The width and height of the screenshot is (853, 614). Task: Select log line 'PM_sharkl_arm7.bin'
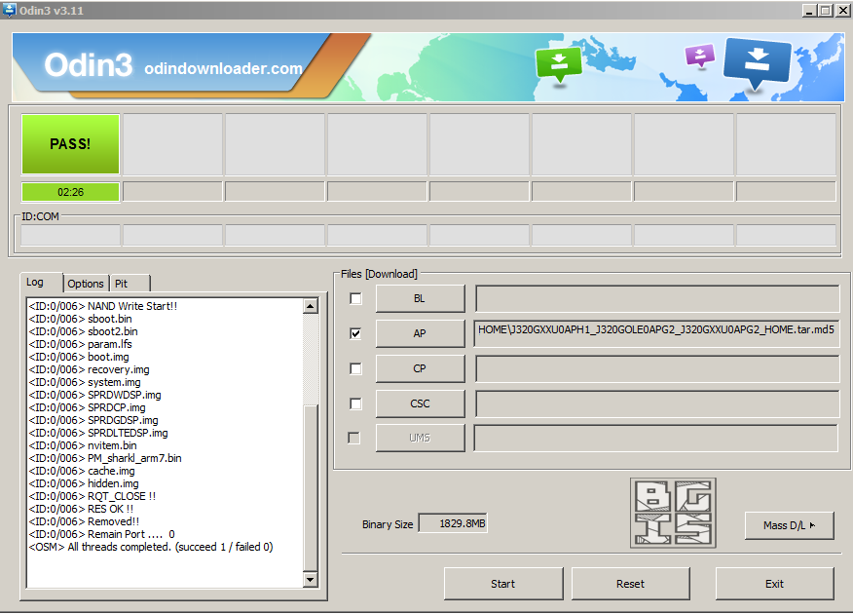click(105, 458)
